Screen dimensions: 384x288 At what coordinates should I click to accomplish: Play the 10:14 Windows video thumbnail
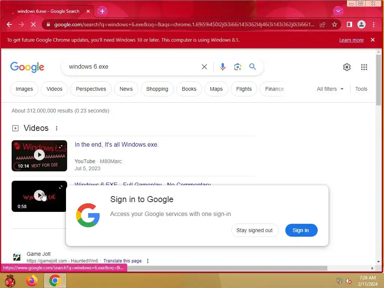click(39, 156)
